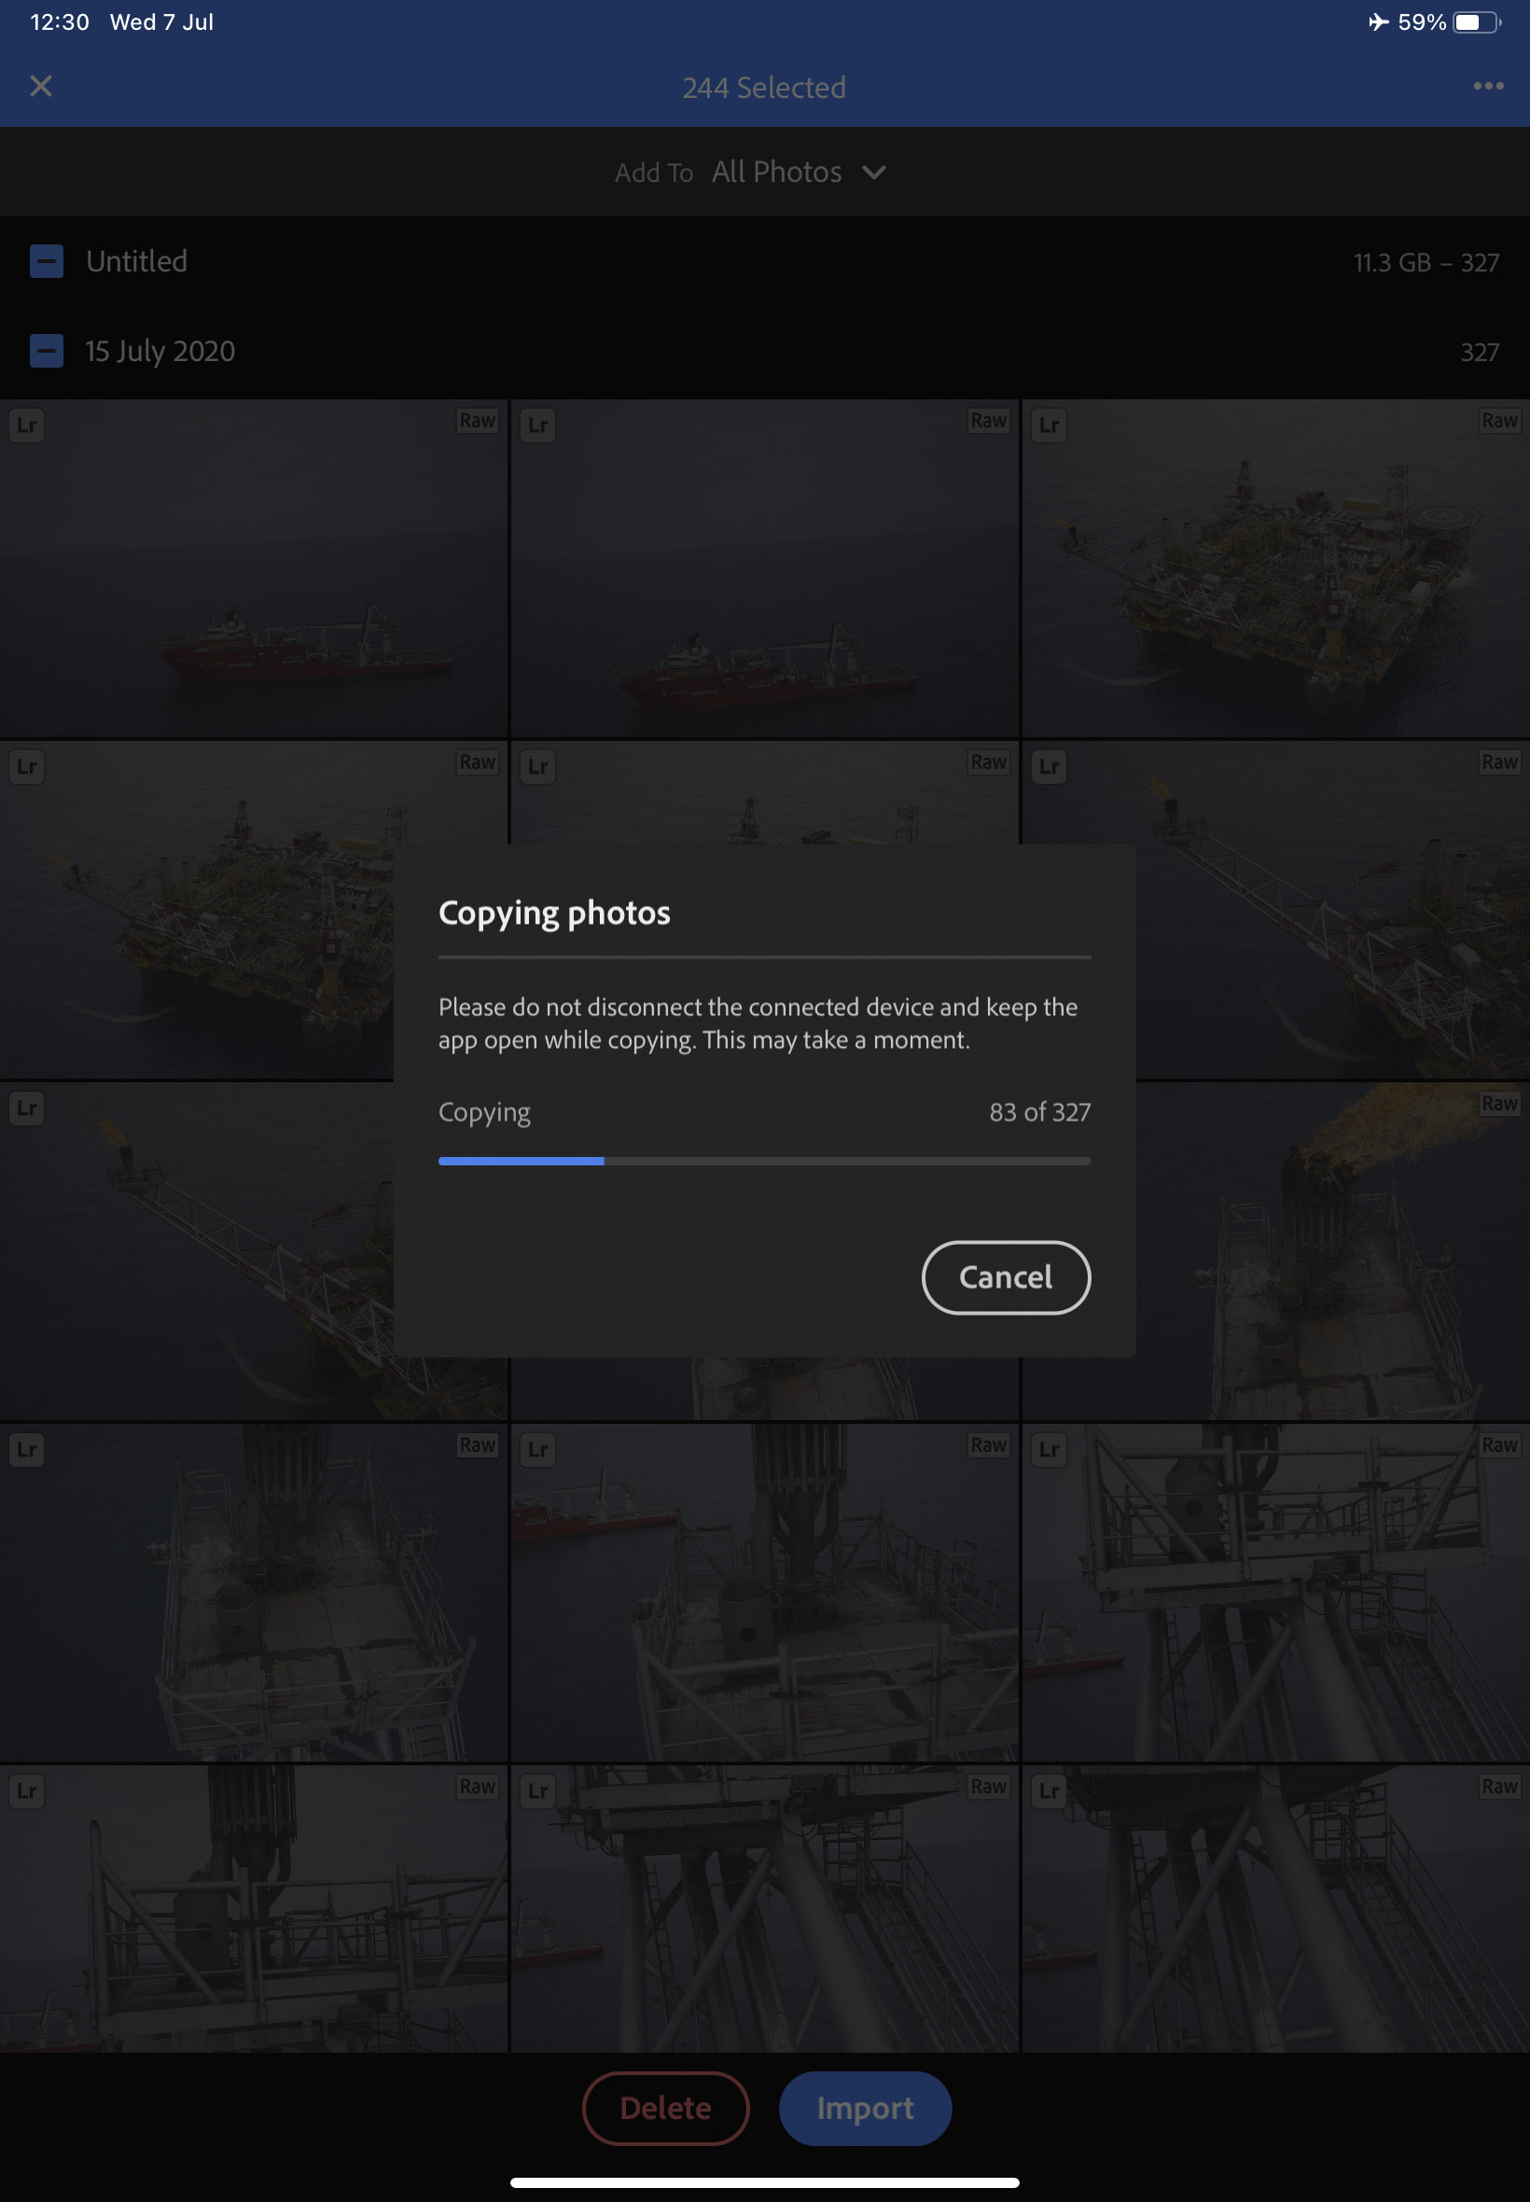1530x2202 pixels.
Task: Select the fourth-row middle deck photo
Action: pyautogui.click(x=764, y=1593)
